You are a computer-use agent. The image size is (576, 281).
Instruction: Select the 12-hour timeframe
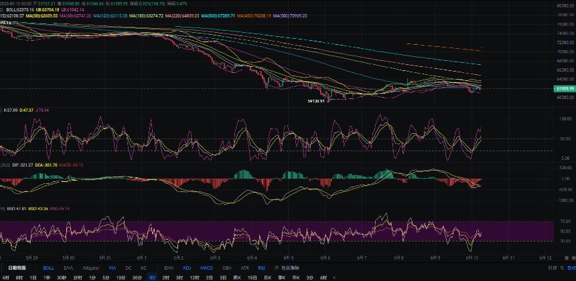(x=194, y=278)
